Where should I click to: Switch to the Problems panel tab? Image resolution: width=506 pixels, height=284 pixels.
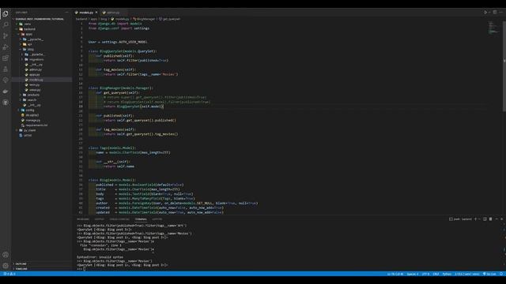point(83,219)
